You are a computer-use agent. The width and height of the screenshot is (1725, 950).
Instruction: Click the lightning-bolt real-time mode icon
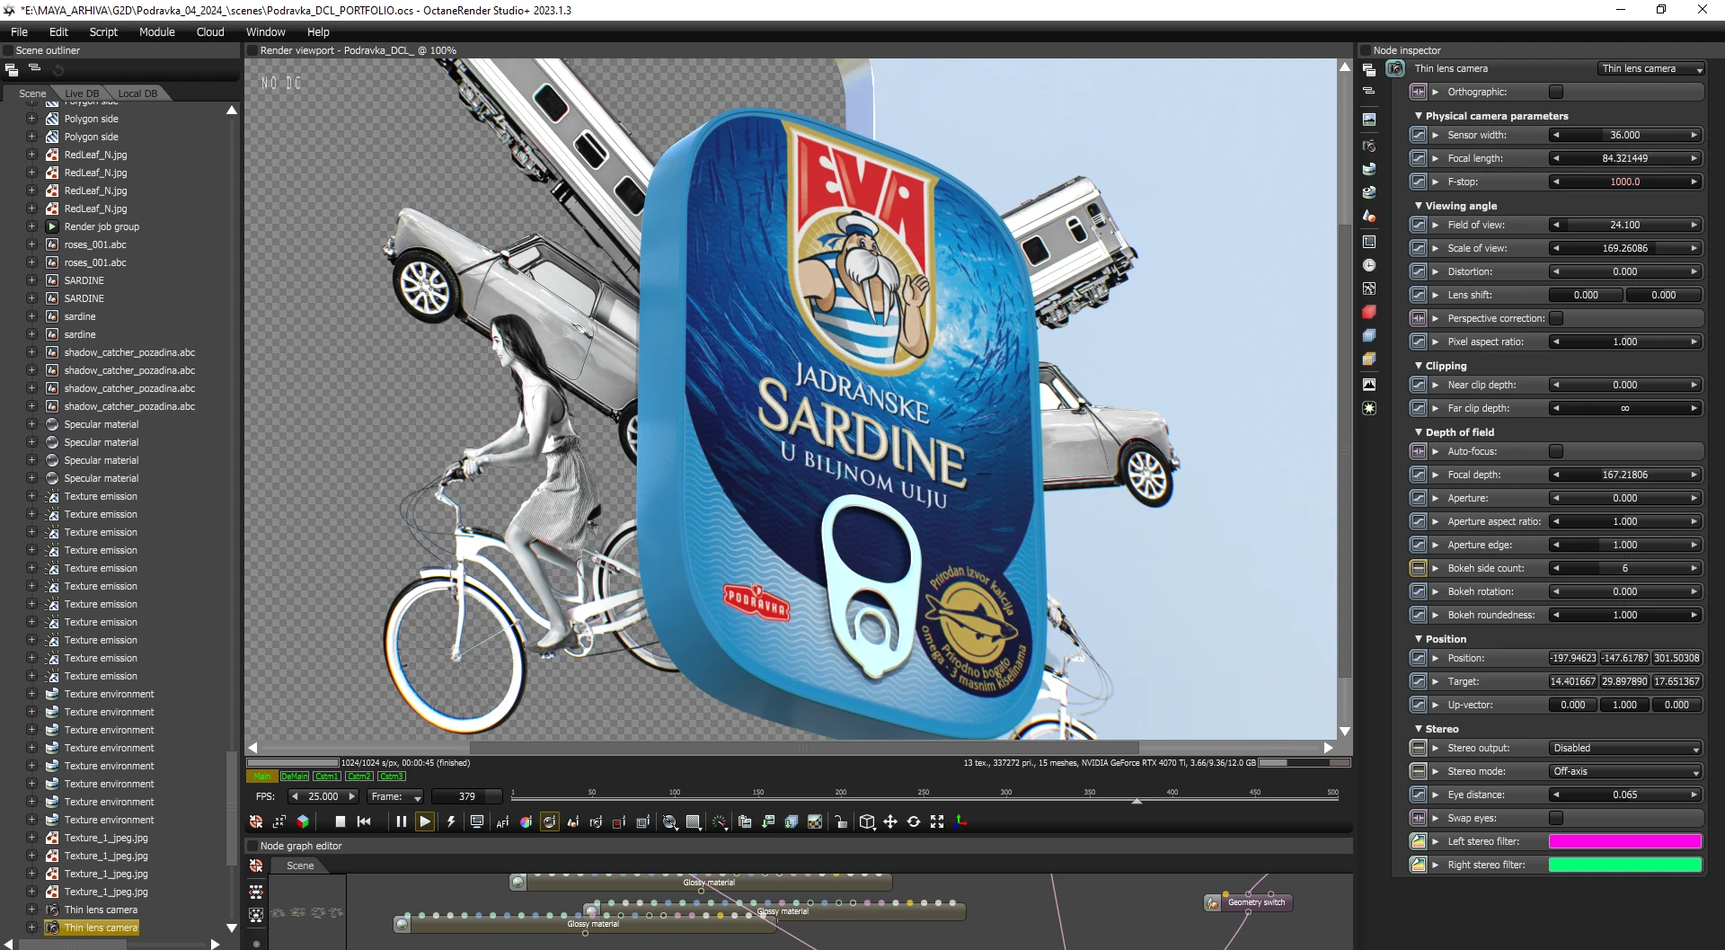(451, 821)
